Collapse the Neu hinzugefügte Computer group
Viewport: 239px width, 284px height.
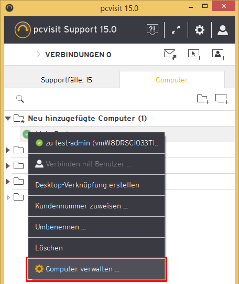tap(8, 119)
